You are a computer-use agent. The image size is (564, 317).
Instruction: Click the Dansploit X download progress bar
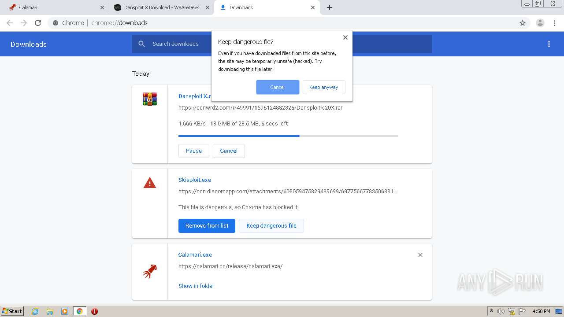click(x=288, y=136)
